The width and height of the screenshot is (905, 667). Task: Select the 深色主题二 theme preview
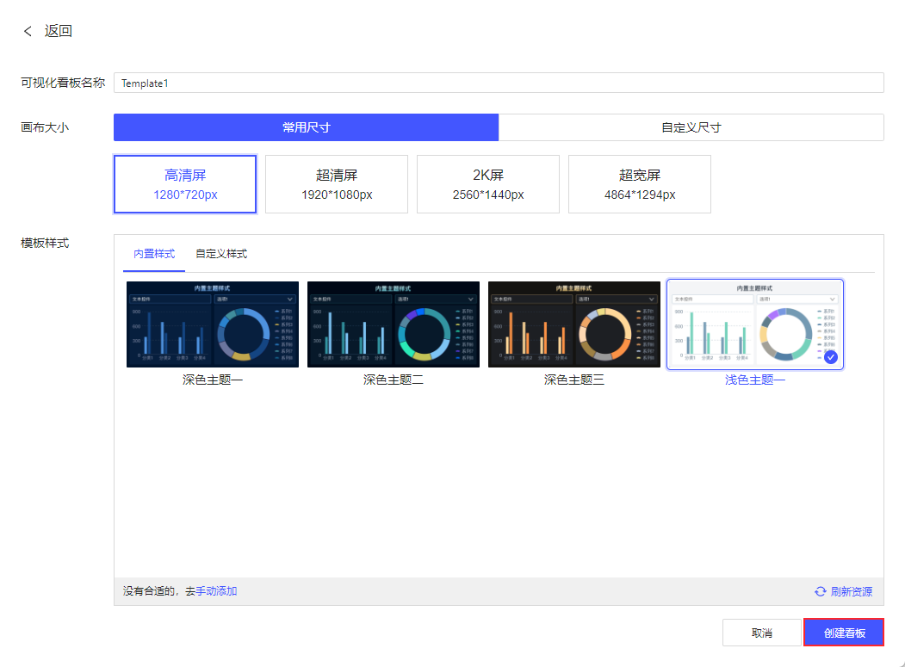click(x=394, y=324)
